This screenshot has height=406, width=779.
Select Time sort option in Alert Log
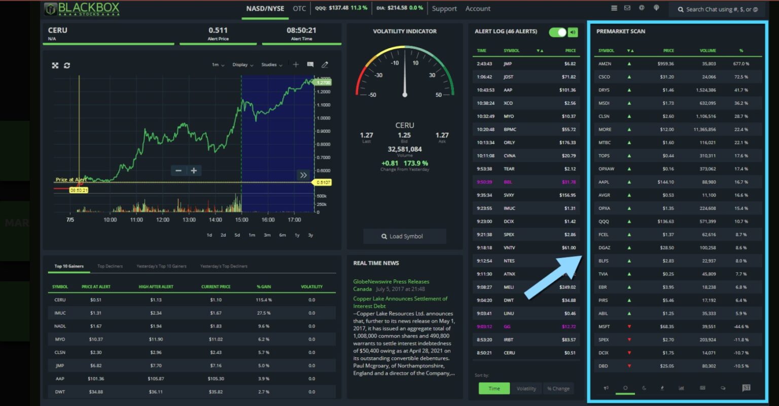tap(494, 388)
